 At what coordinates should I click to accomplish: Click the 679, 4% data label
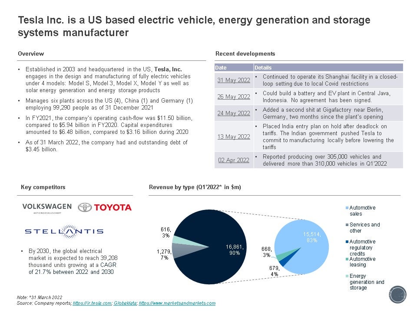coord(274,271)
